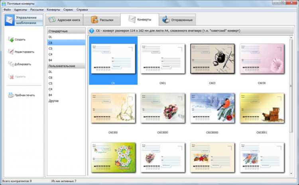This screenshot has height=185, width=299.
Task: Click the Рассылки tab icon
Action: coord(94,20)
